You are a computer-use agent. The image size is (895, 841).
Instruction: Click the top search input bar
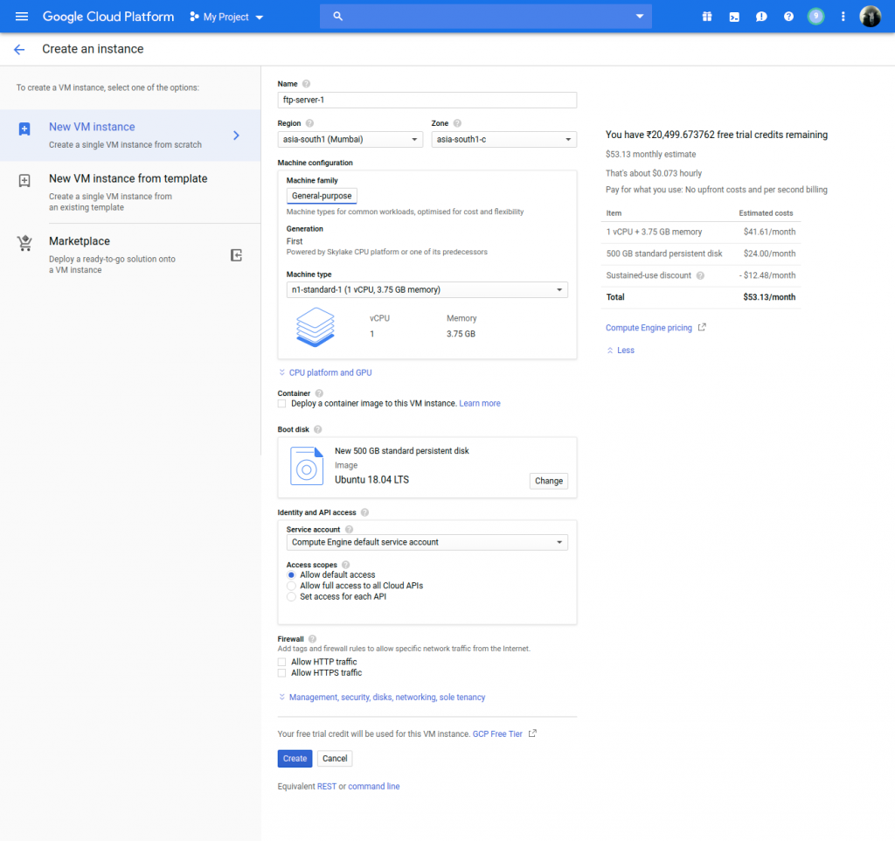486,17
